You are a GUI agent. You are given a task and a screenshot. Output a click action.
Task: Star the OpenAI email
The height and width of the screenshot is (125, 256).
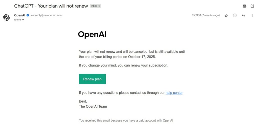pyautogui.click(x=226, y=15)
